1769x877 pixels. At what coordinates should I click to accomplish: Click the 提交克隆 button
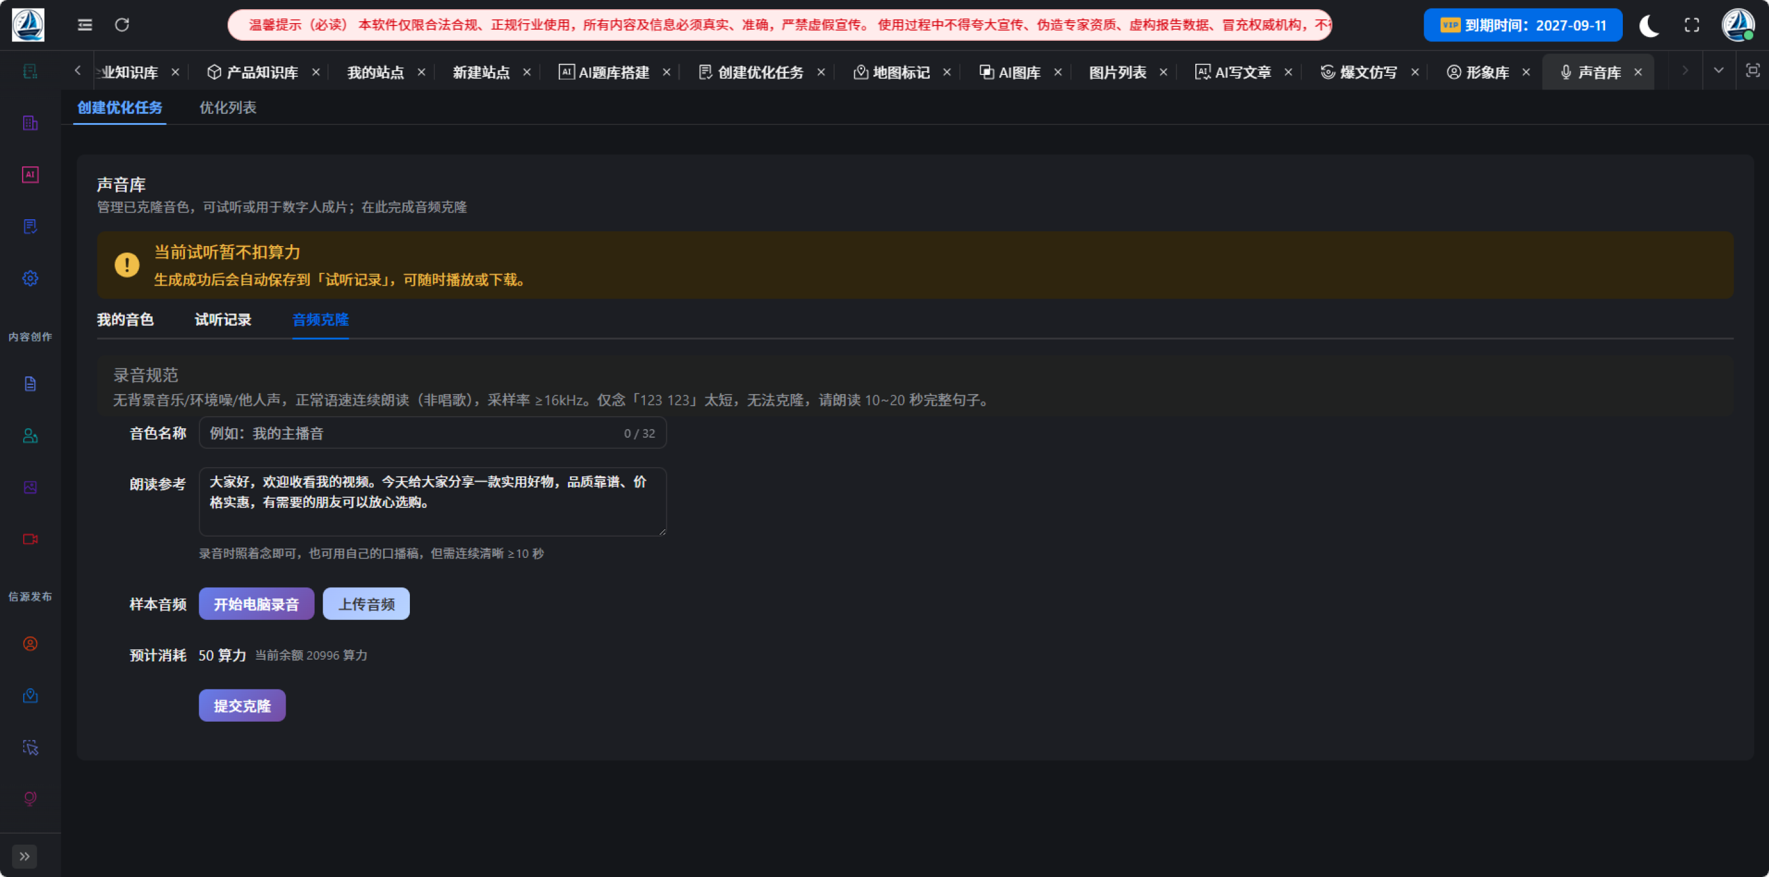tap(242, 705)
